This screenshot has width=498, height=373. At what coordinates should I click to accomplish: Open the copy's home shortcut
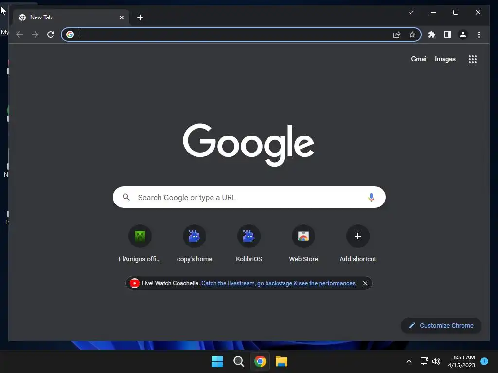[x=195, y=244]
